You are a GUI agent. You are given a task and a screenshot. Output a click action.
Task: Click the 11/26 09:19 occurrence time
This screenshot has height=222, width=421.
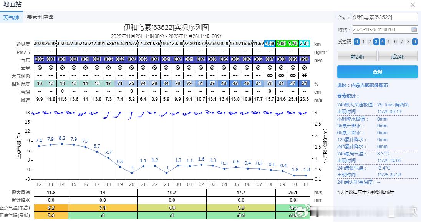click(x=389, y=112)
